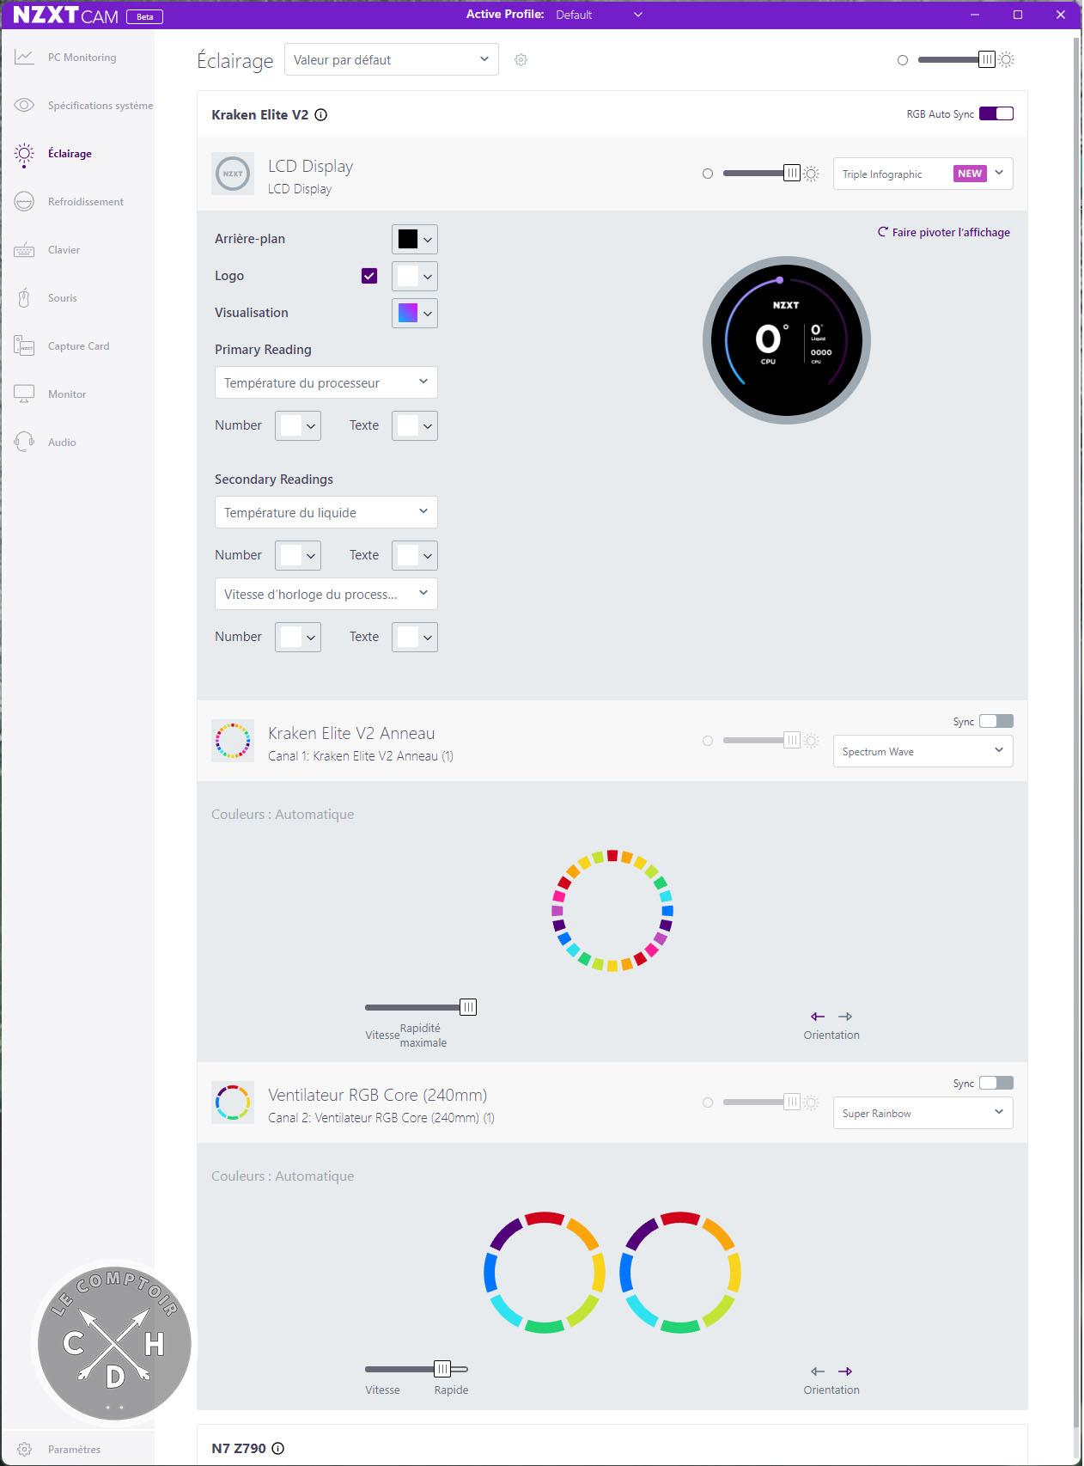Disable the RGB Auto Sync toggle
This screenshot has height=1466, width=1084.
pos(996,114)
